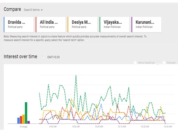Click the 10:00 AM time axis label
Viewport: 178px width, 133px height.
pyautogui.click(x=99, y=126)
